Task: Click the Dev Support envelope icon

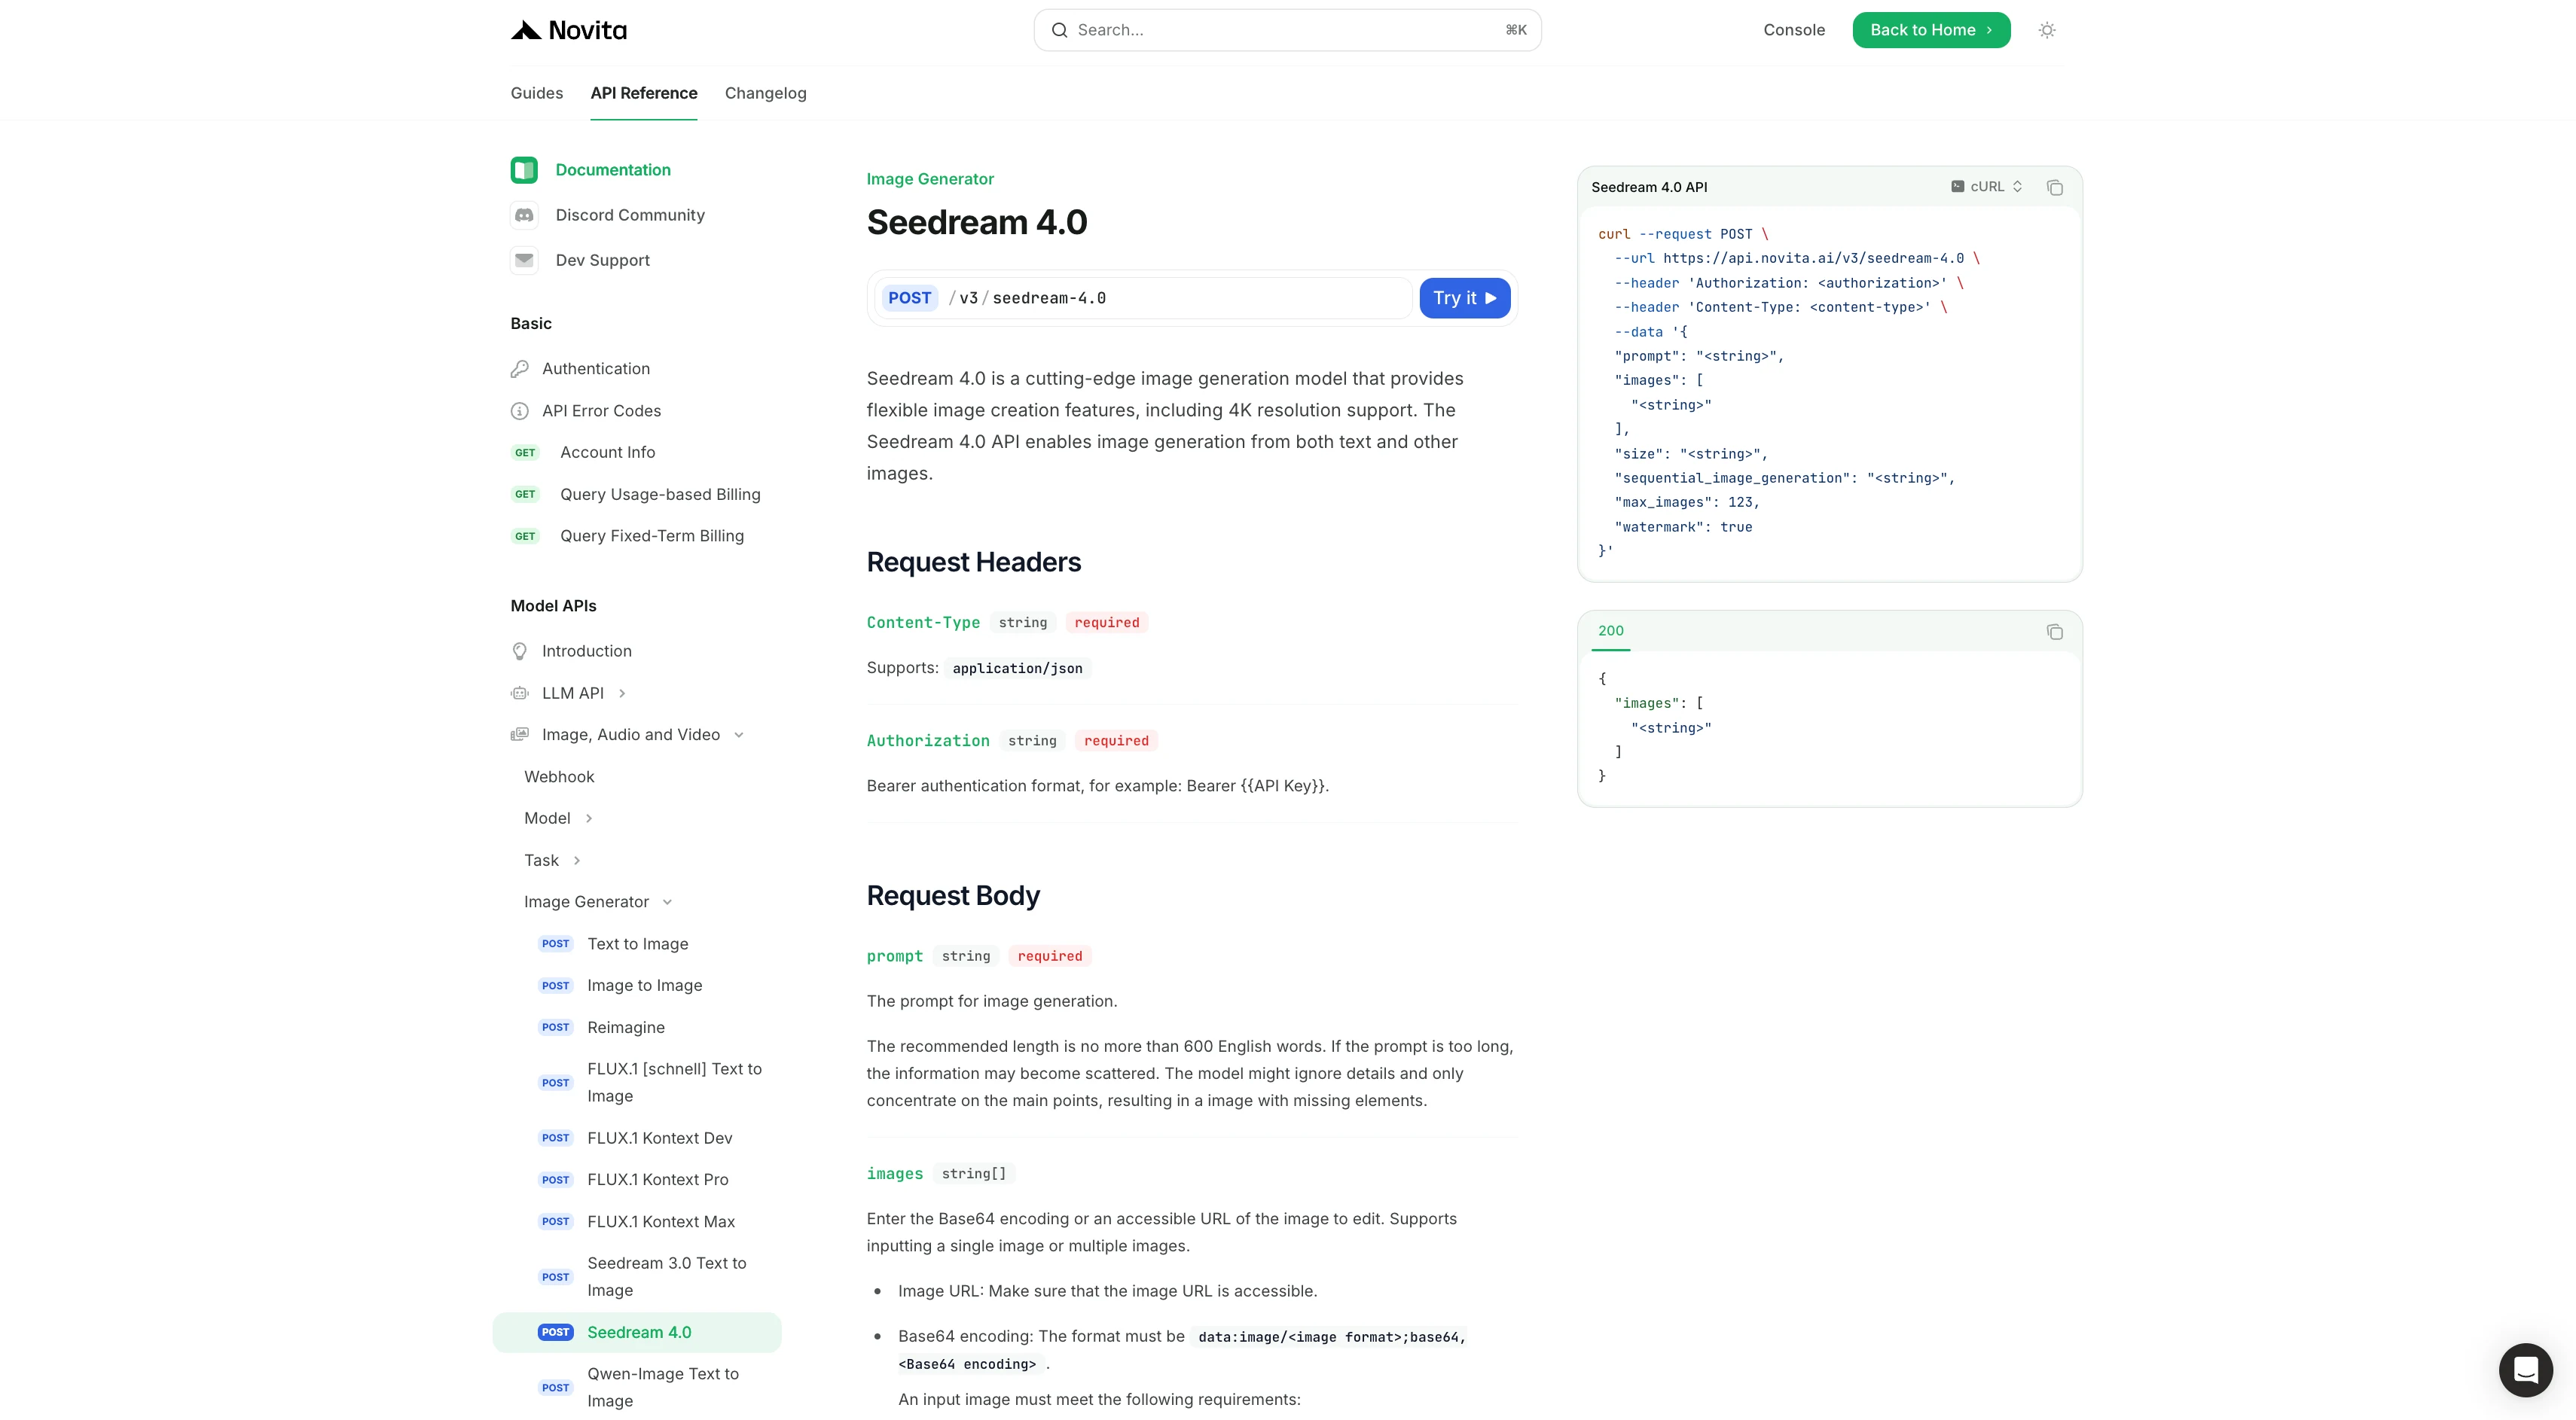Action: coord(524,260)
